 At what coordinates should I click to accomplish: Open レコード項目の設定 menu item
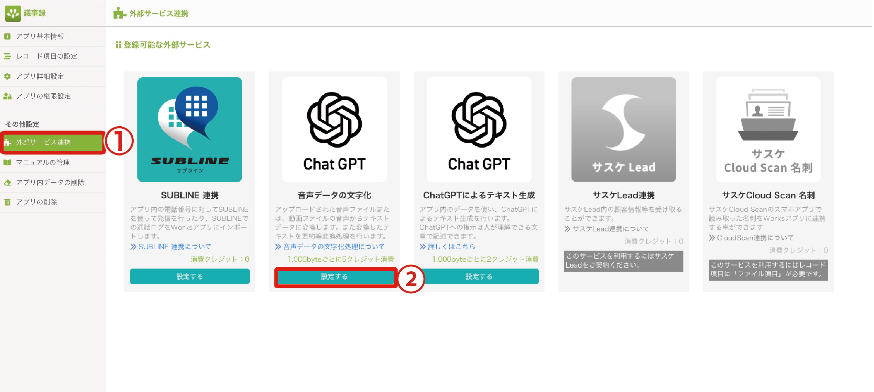click(x=53, y=56)
